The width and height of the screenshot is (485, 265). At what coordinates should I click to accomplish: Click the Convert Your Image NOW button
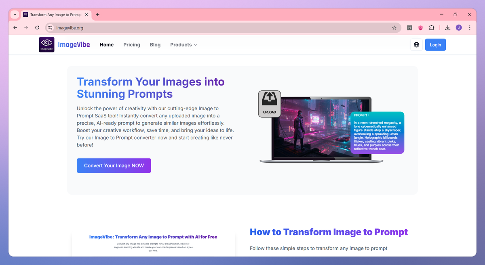pos(114,165)
